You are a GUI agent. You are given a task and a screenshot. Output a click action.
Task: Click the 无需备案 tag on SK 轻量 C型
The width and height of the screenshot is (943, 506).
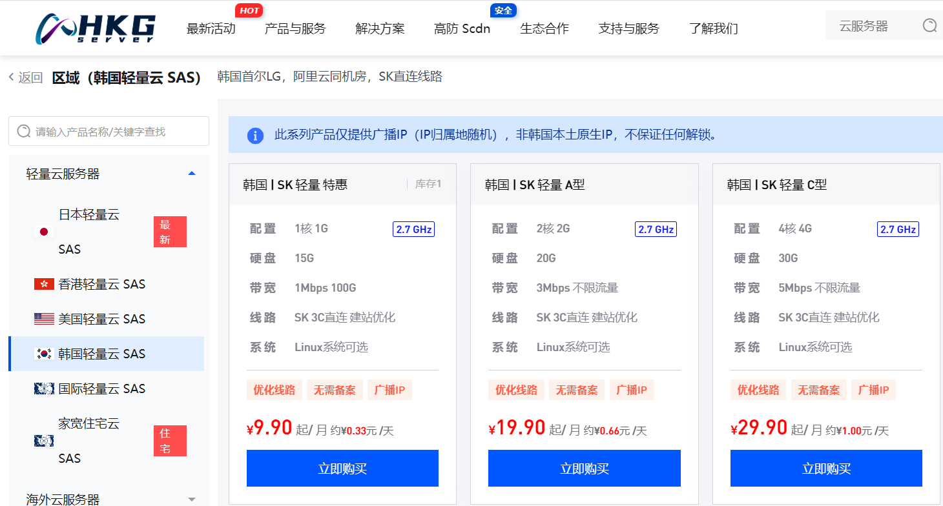pyautogui.click(x=819, y=390)
